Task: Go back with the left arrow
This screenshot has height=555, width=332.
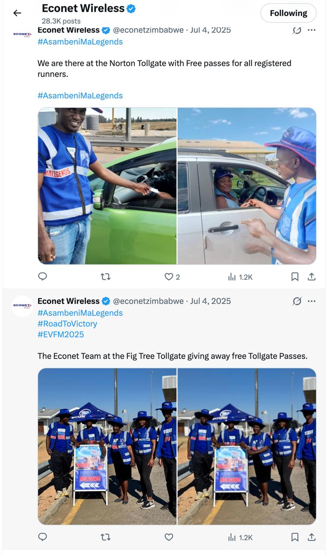Action: pyautogui.click(x=17, y=13)
